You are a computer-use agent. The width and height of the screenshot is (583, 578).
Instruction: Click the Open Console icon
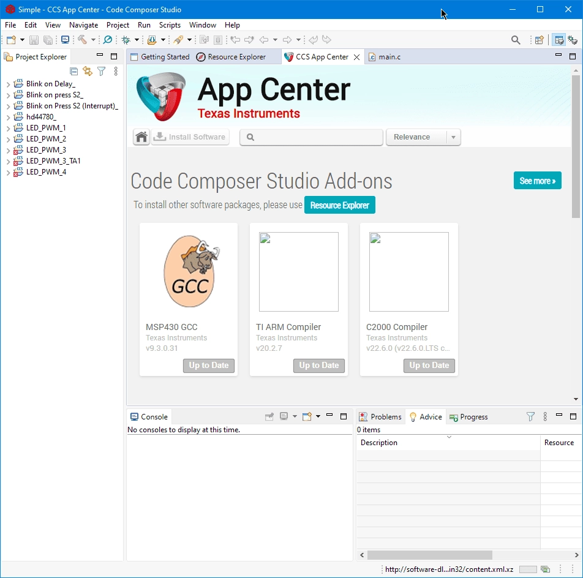tap(307, 417)
